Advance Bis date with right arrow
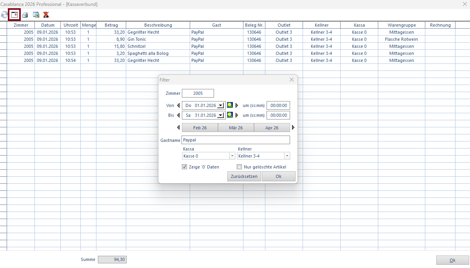The height and width of the screenshot is (268, 470). (x=237, y=115)
